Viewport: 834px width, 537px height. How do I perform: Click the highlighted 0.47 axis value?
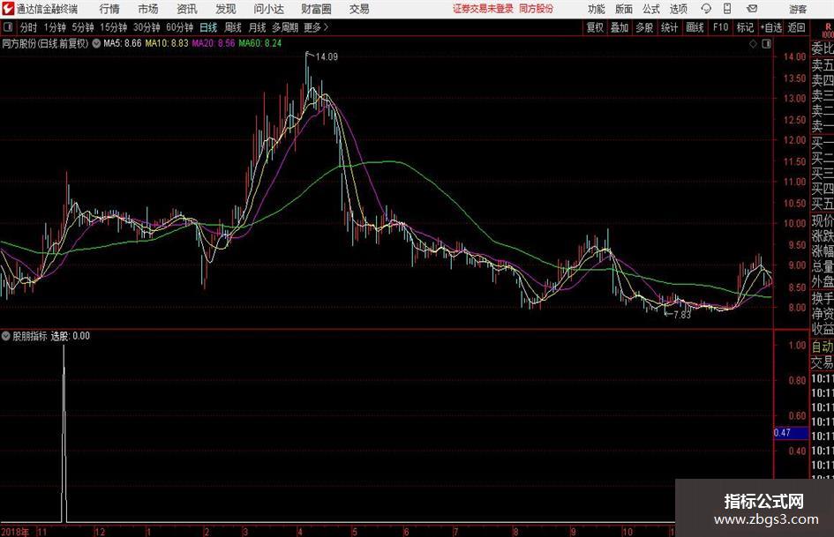point(791,433)
